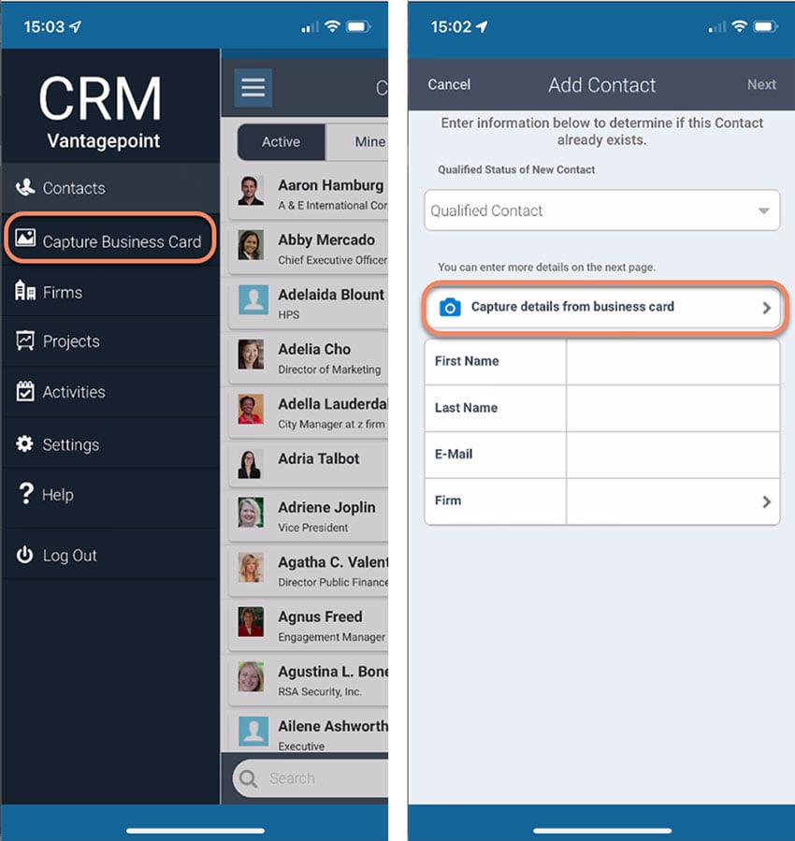
Task: Select the Adria Talbot contact name
Action: [x=318, y=458]
